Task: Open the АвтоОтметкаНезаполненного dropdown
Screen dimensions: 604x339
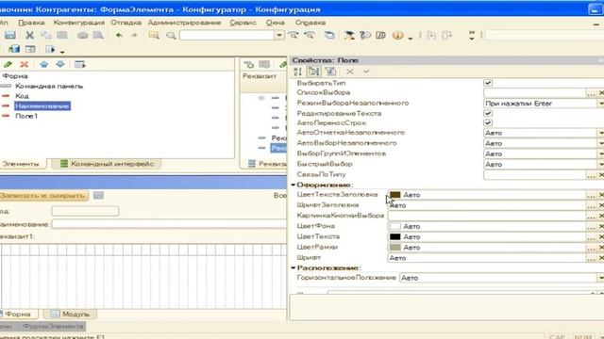Action: pos(600,133)
